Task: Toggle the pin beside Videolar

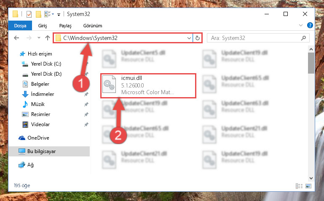Action: pyautogui.click(x=86, y=124)
